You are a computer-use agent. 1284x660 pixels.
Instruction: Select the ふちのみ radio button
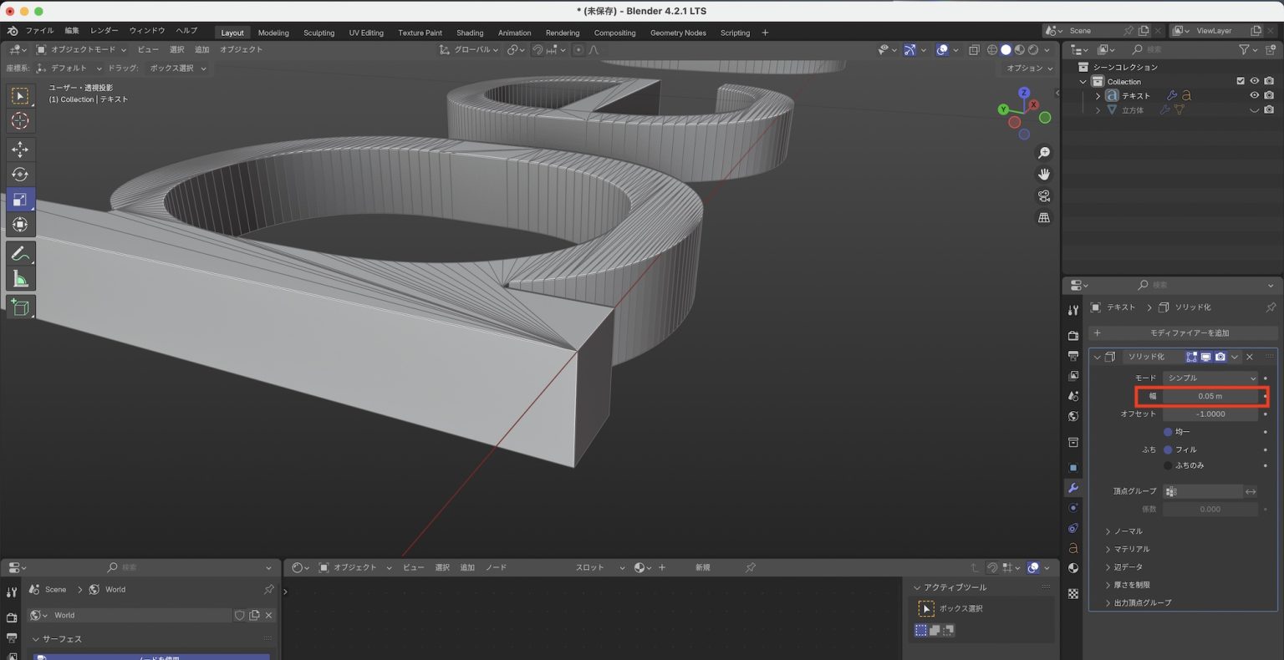coord(1169,465)
